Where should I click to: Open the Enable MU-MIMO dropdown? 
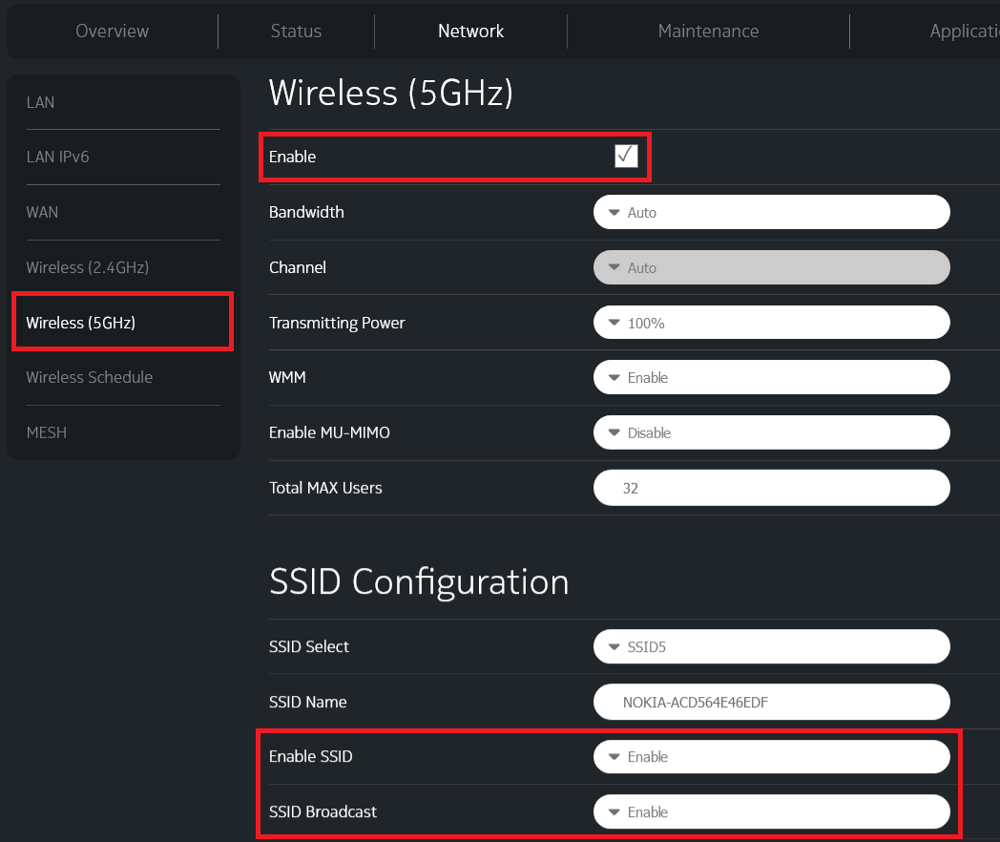tap(771, 432)
